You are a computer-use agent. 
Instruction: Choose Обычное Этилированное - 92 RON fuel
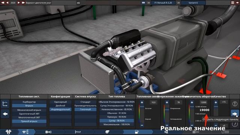click(x=117, y=102)
